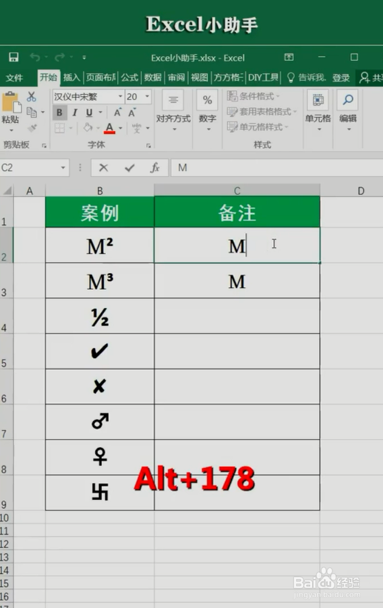This screenshot has height=608, width=383.
Task: Expand the copy options arrow
Action: pyautogui.click(x=42, y=112)
